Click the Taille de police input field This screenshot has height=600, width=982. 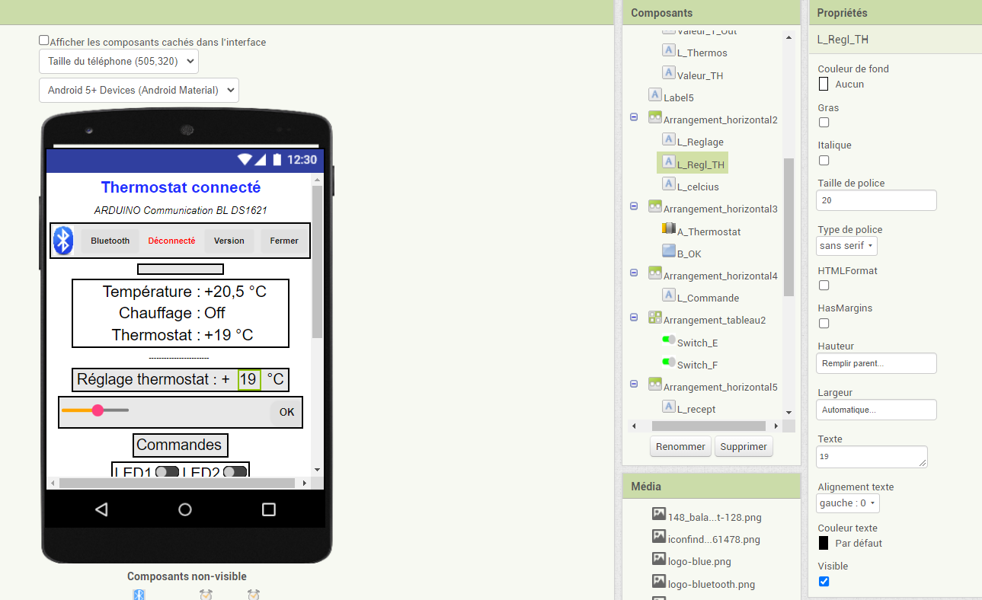(x=876, y=200)
